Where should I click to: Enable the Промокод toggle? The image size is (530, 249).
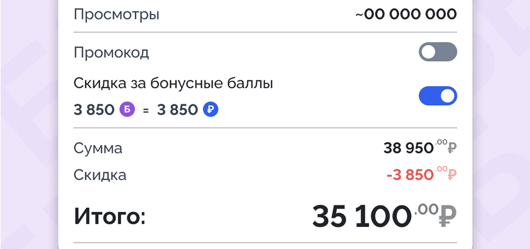point(438,52)
